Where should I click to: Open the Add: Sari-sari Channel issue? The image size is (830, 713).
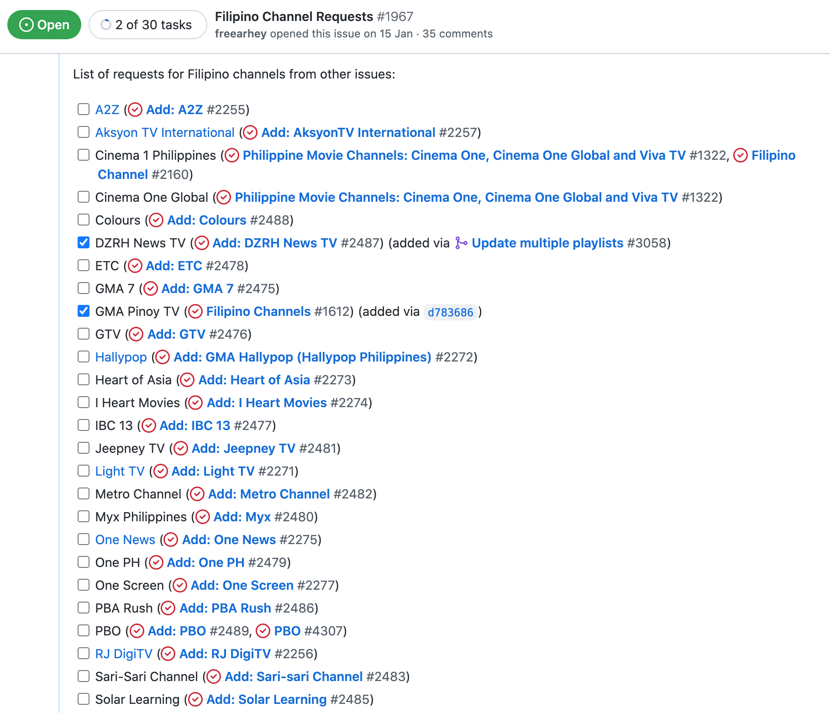(x=294, y=676)
